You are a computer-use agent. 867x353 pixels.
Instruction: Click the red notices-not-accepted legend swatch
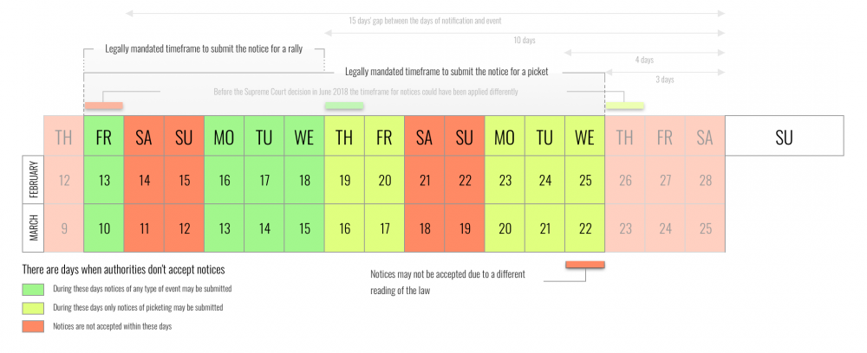[34, 326]
